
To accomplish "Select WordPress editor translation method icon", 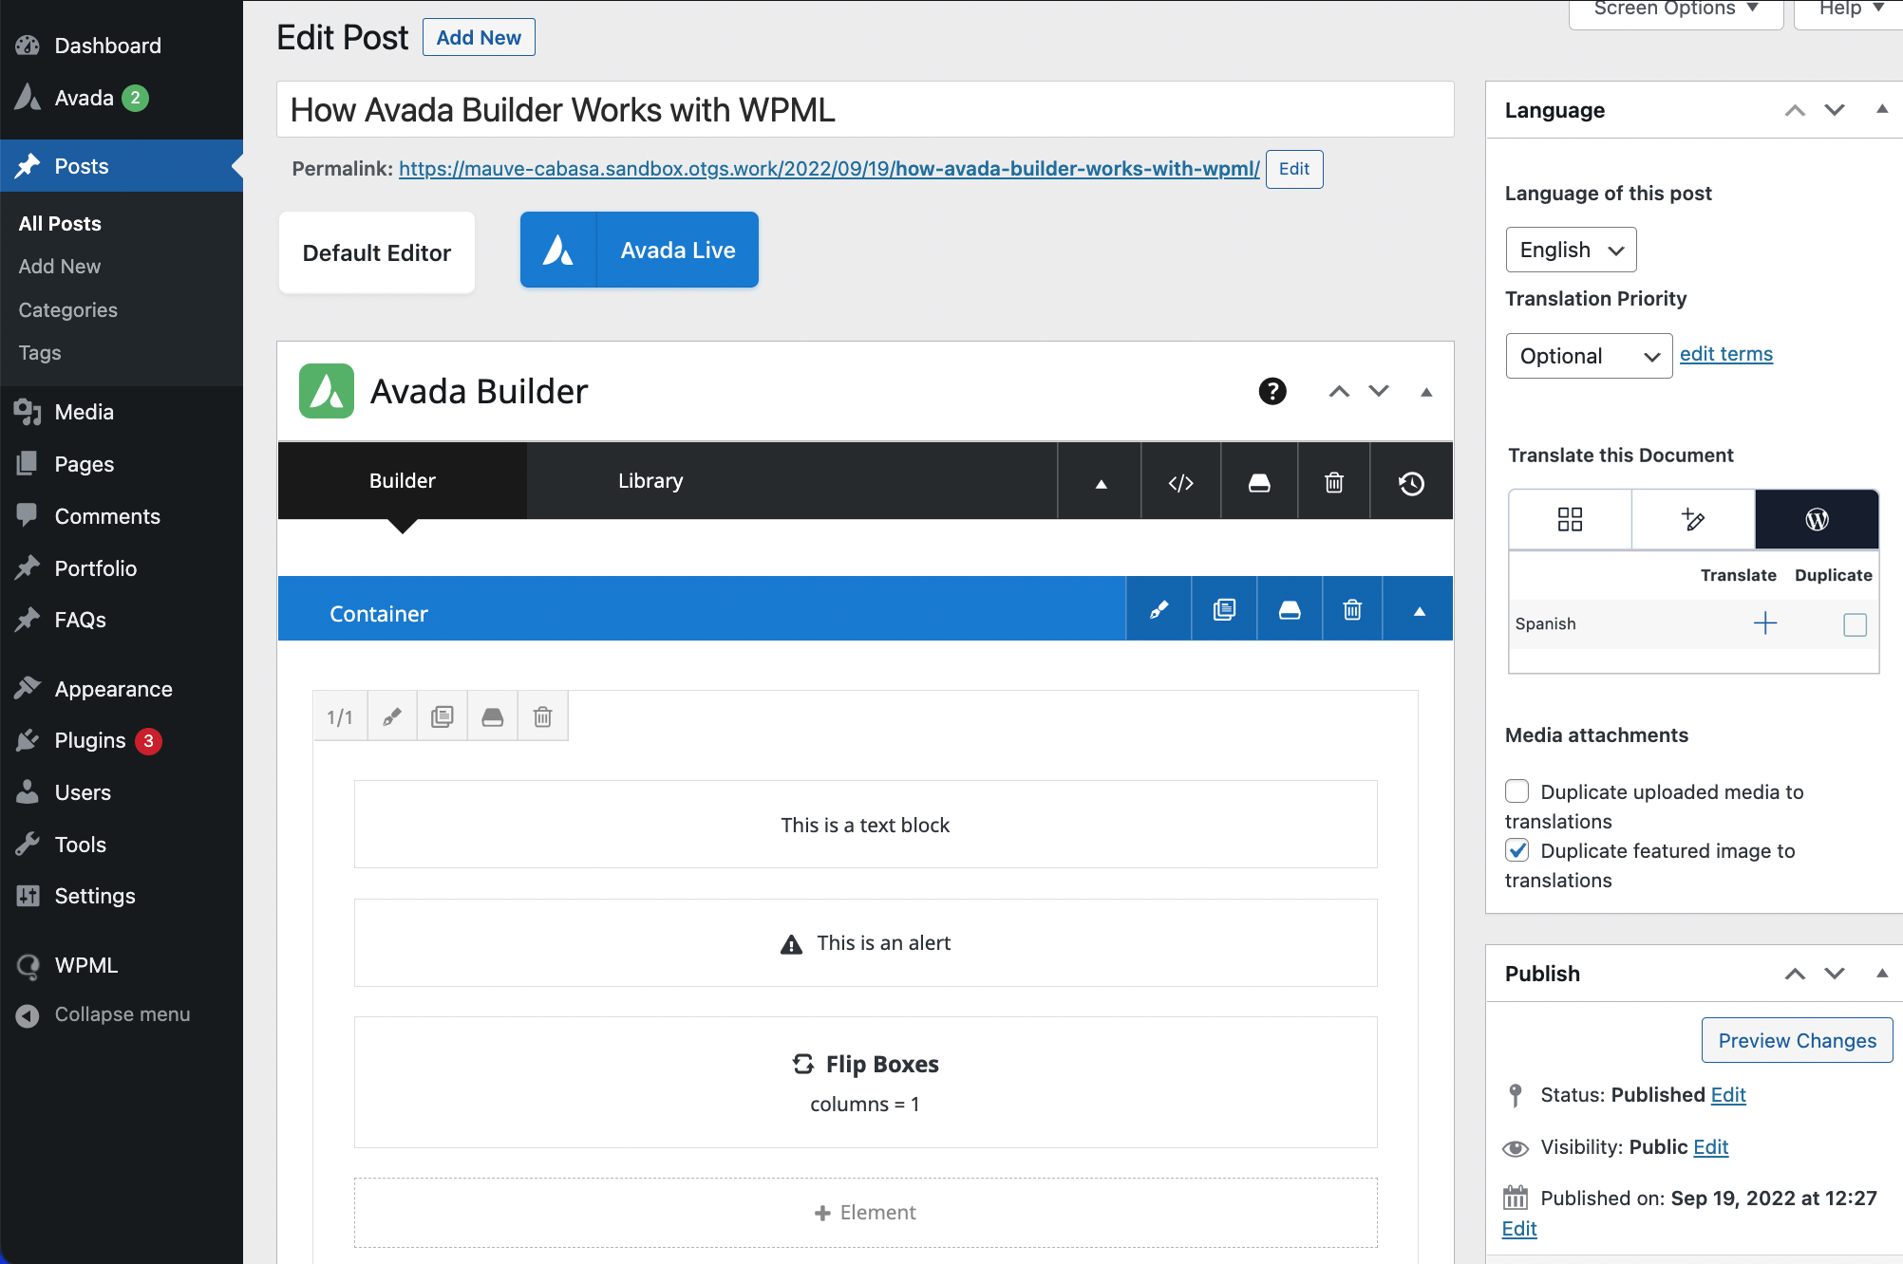I will [x=1816, y=519].
